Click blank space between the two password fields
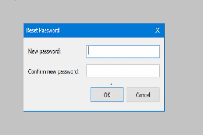 (x=123, y=61)
